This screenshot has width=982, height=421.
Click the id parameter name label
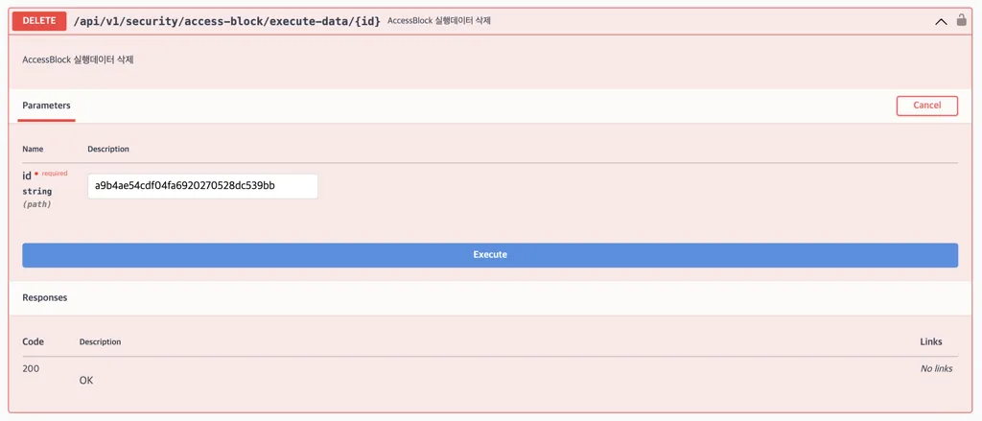pyautogui.click(x=27, y=175)
